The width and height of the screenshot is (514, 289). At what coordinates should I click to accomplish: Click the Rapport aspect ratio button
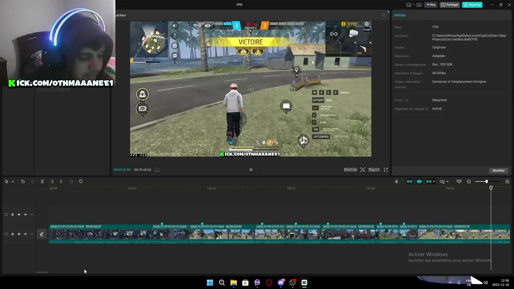coord(374,170)
